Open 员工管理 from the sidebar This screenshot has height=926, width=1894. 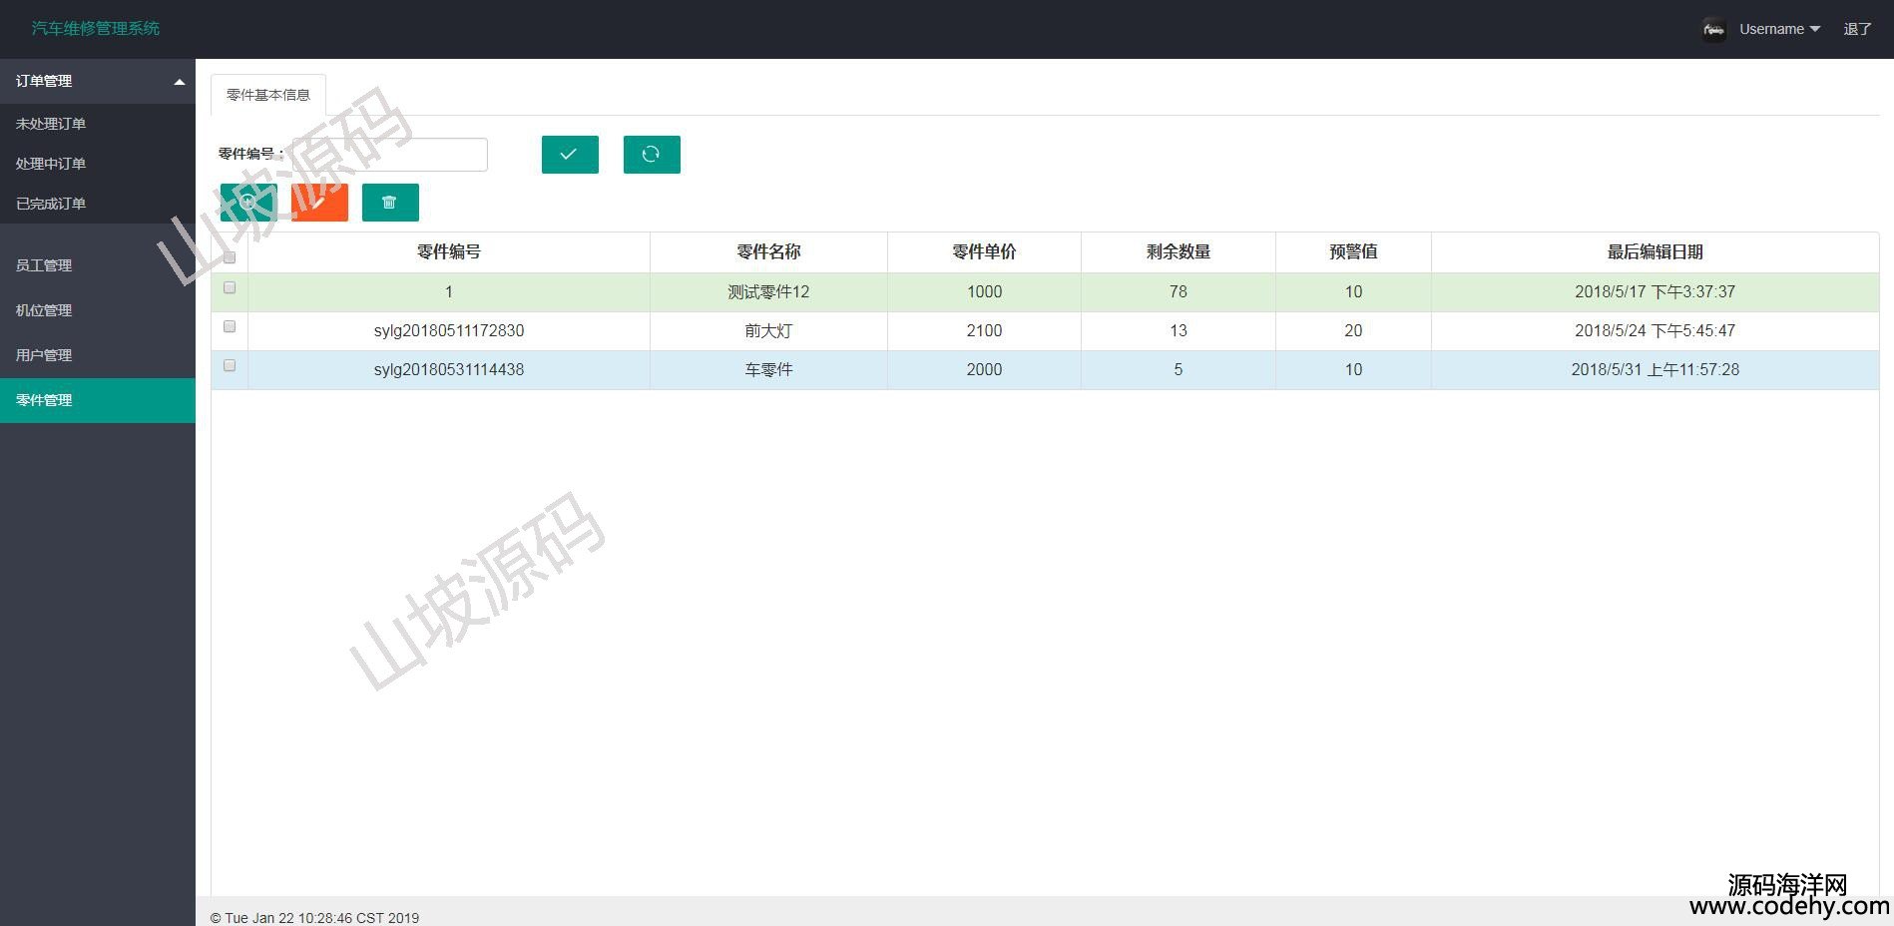pos(44,265)
